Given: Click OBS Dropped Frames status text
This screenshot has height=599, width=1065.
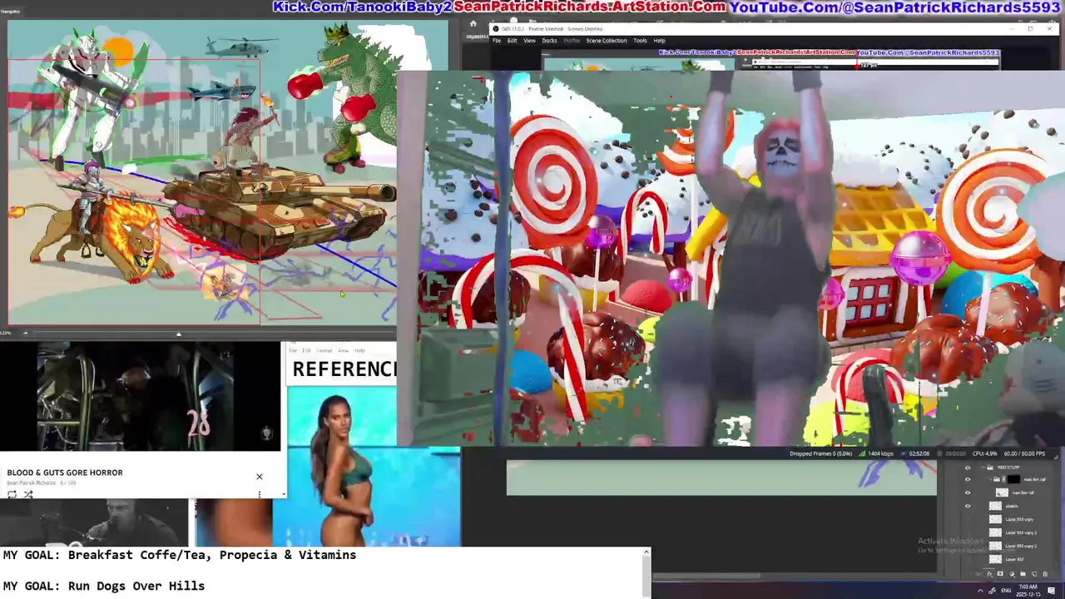Looking at the screenshot, I should pos(821,453).
